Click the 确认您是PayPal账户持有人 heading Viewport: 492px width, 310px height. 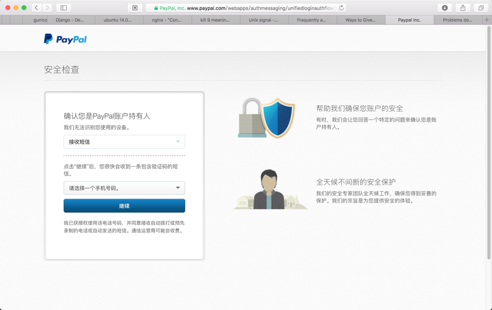107,116
